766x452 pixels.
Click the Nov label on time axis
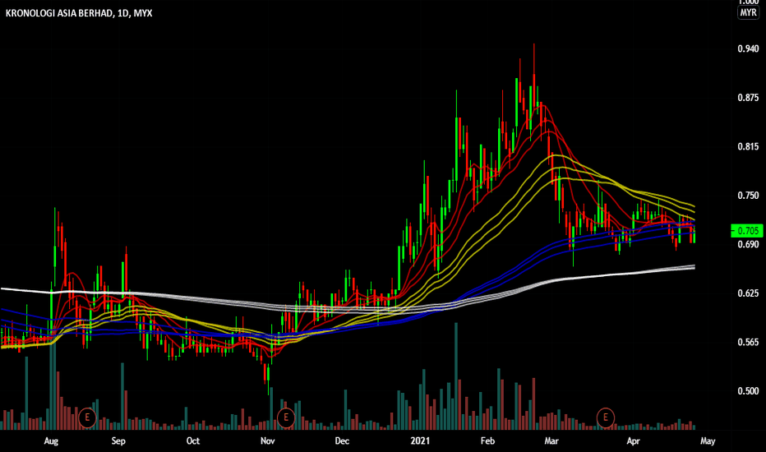[x=267, y=440]
